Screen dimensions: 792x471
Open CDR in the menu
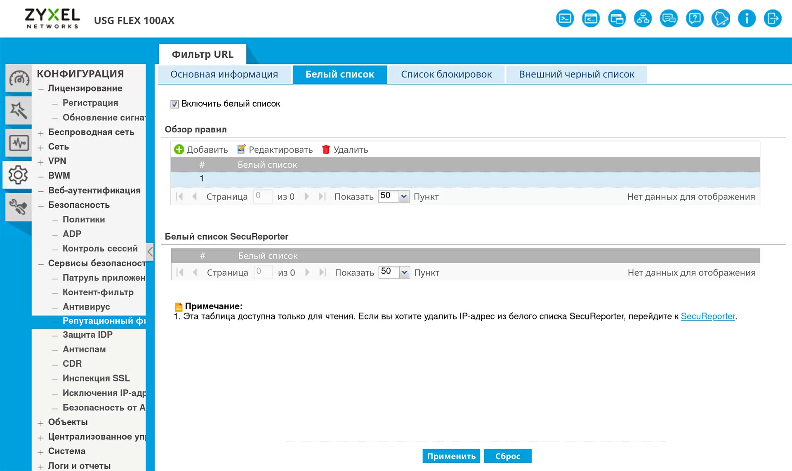coord(72,363)
